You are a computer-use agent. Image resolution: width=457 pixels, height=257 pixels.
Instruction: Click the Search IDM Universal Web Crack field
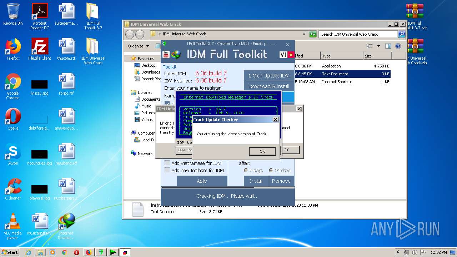[x=358, y=34]
